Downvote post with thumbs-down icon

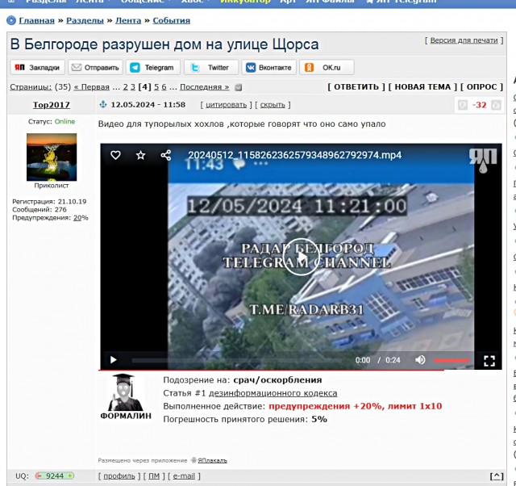tap(463, 105)
